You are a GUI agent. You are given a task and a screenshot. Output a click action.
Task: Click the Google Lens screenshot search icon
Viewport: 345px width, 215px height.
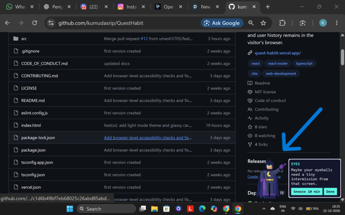tap(303, 23)
